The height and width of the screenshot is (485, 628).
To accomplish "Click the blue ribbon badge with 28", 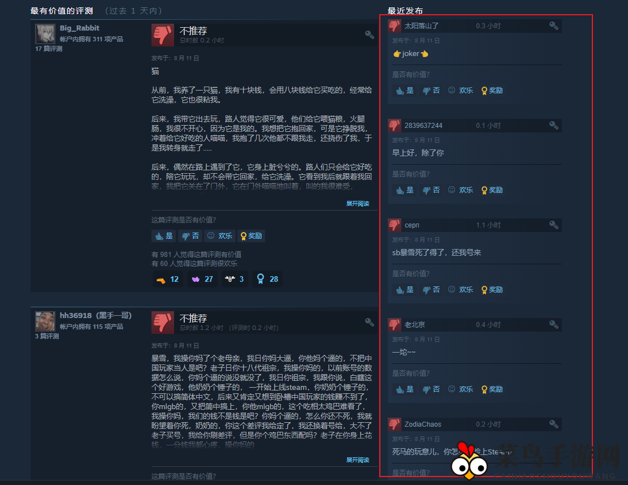I will [x=267, y=279].
